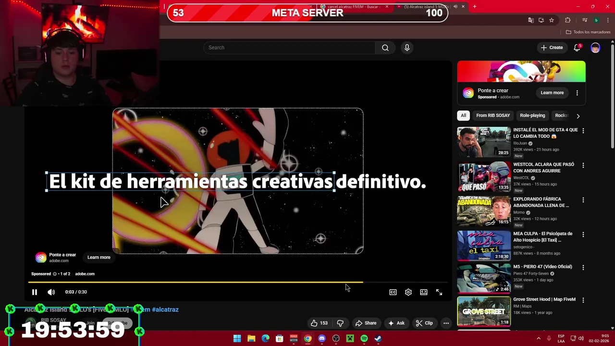
Task: Click the video progress bar
Action: pos(238,283)
